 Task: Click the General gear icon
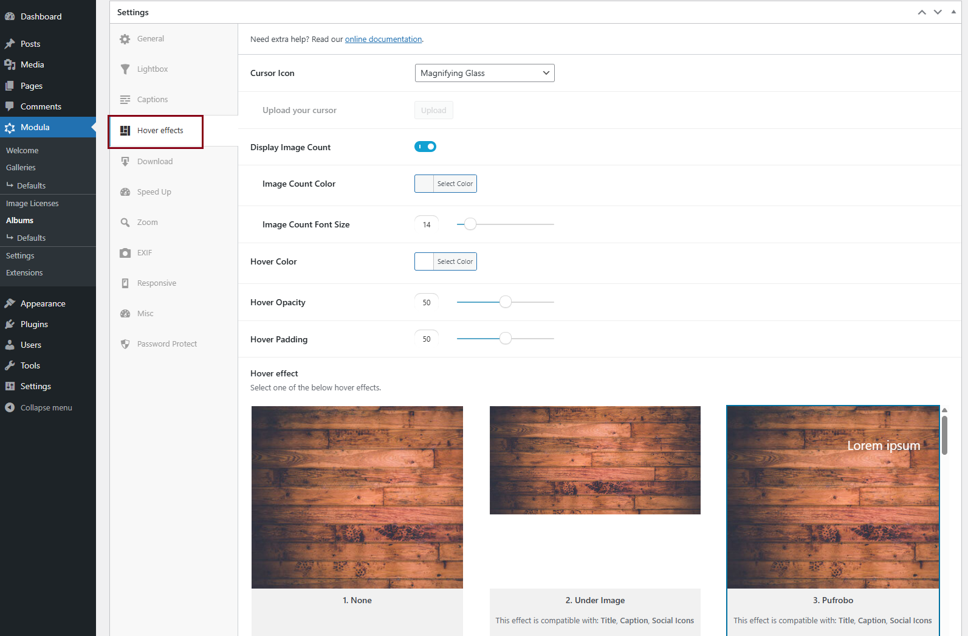[125, 39]
